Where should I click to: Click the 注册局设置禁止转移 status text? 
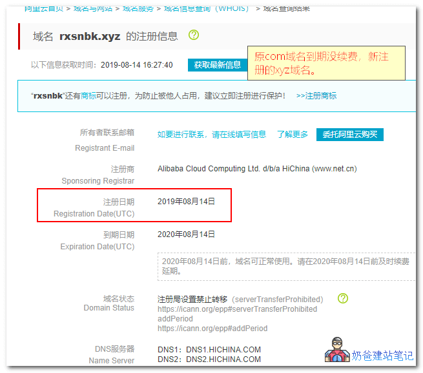click(x=192, y=300)
